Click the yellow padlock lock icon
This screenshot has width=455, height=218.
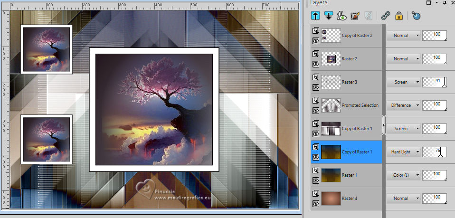tap(399, 16)
